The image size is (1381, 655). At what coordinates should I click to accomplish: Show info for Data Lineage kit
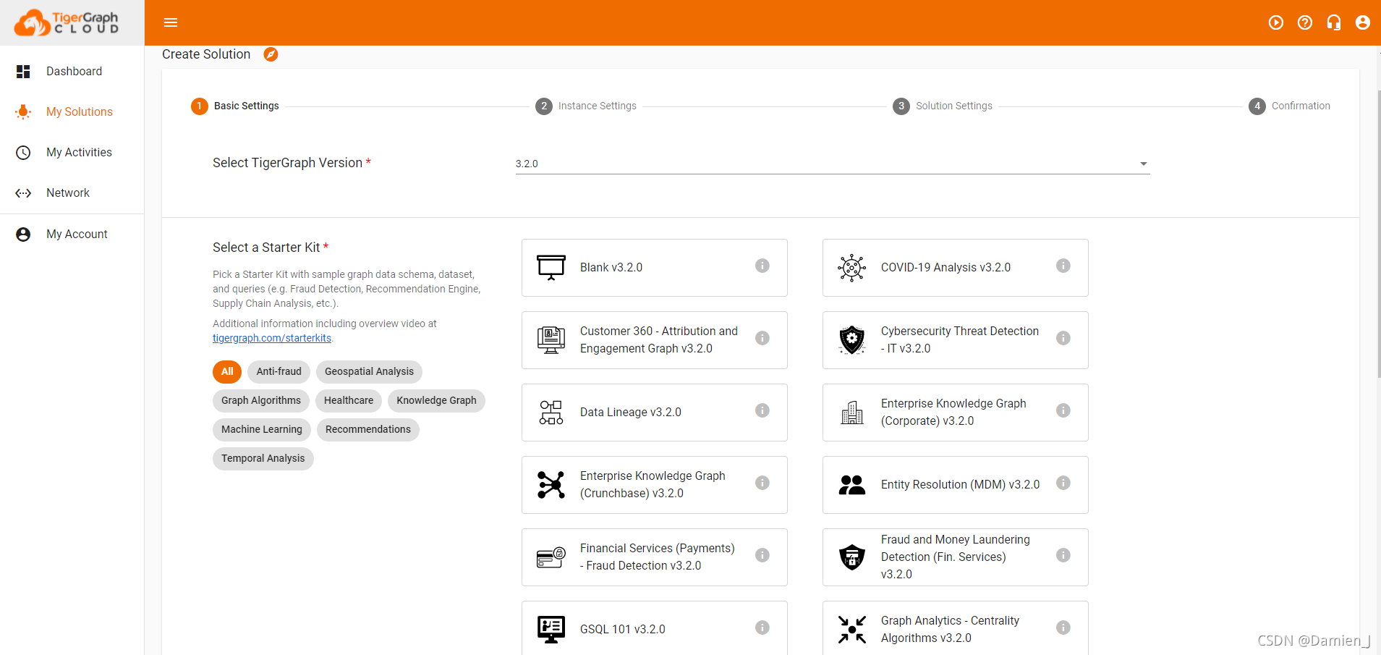pos(762,410)
